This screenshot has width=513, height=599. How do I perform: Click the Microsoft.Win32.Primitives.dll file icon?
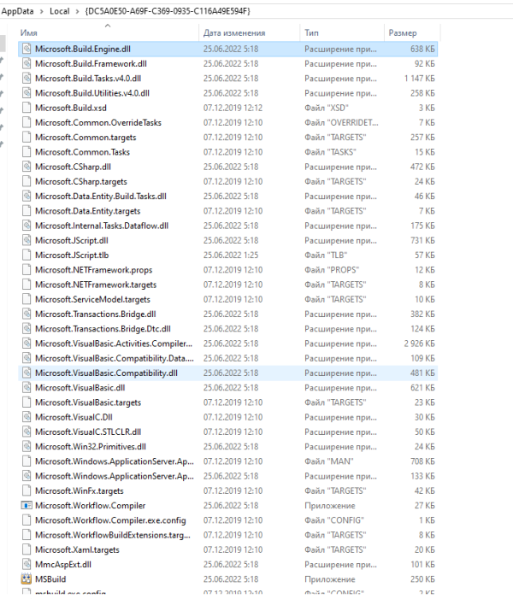(27, 446)
